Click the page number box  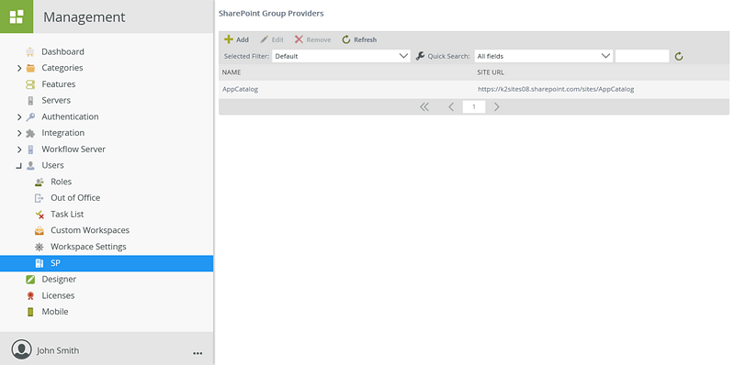point(474,106)
